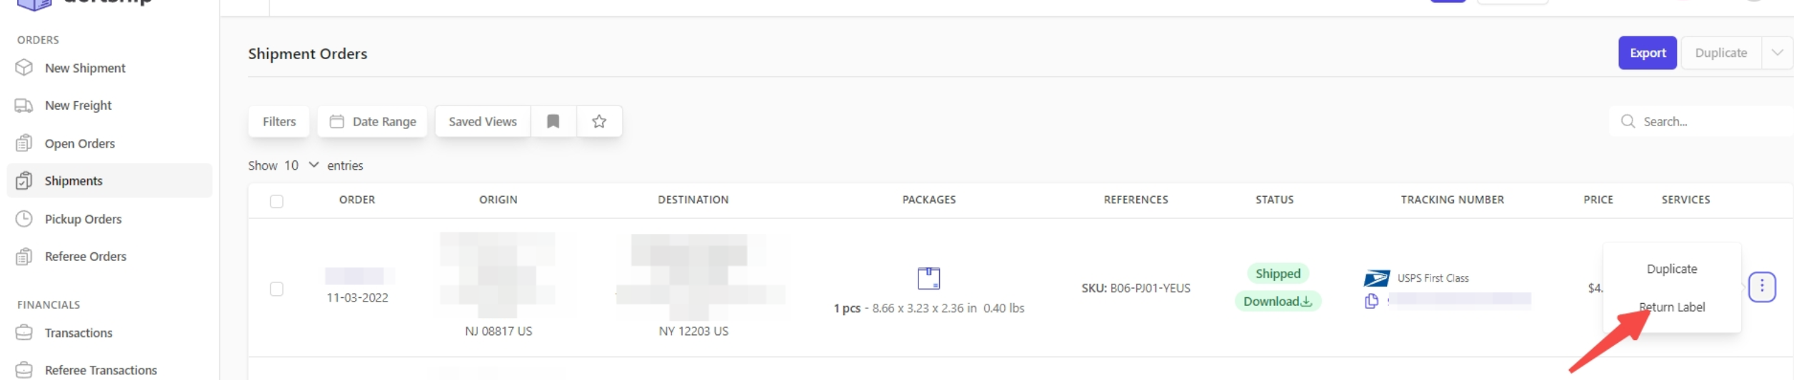Click the New Shipment box icon in sidebar
Screen dimensions: 1794x380
(24, 68)
